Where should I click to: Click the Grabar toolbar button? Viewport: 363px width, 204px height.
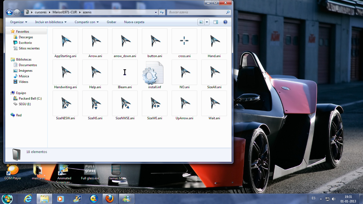coord(111,22)
